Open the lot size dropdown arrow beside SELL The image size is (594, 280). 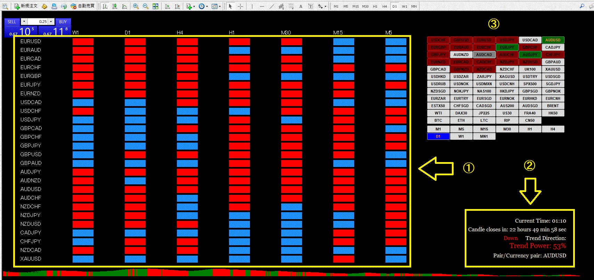tap(24, 22)
